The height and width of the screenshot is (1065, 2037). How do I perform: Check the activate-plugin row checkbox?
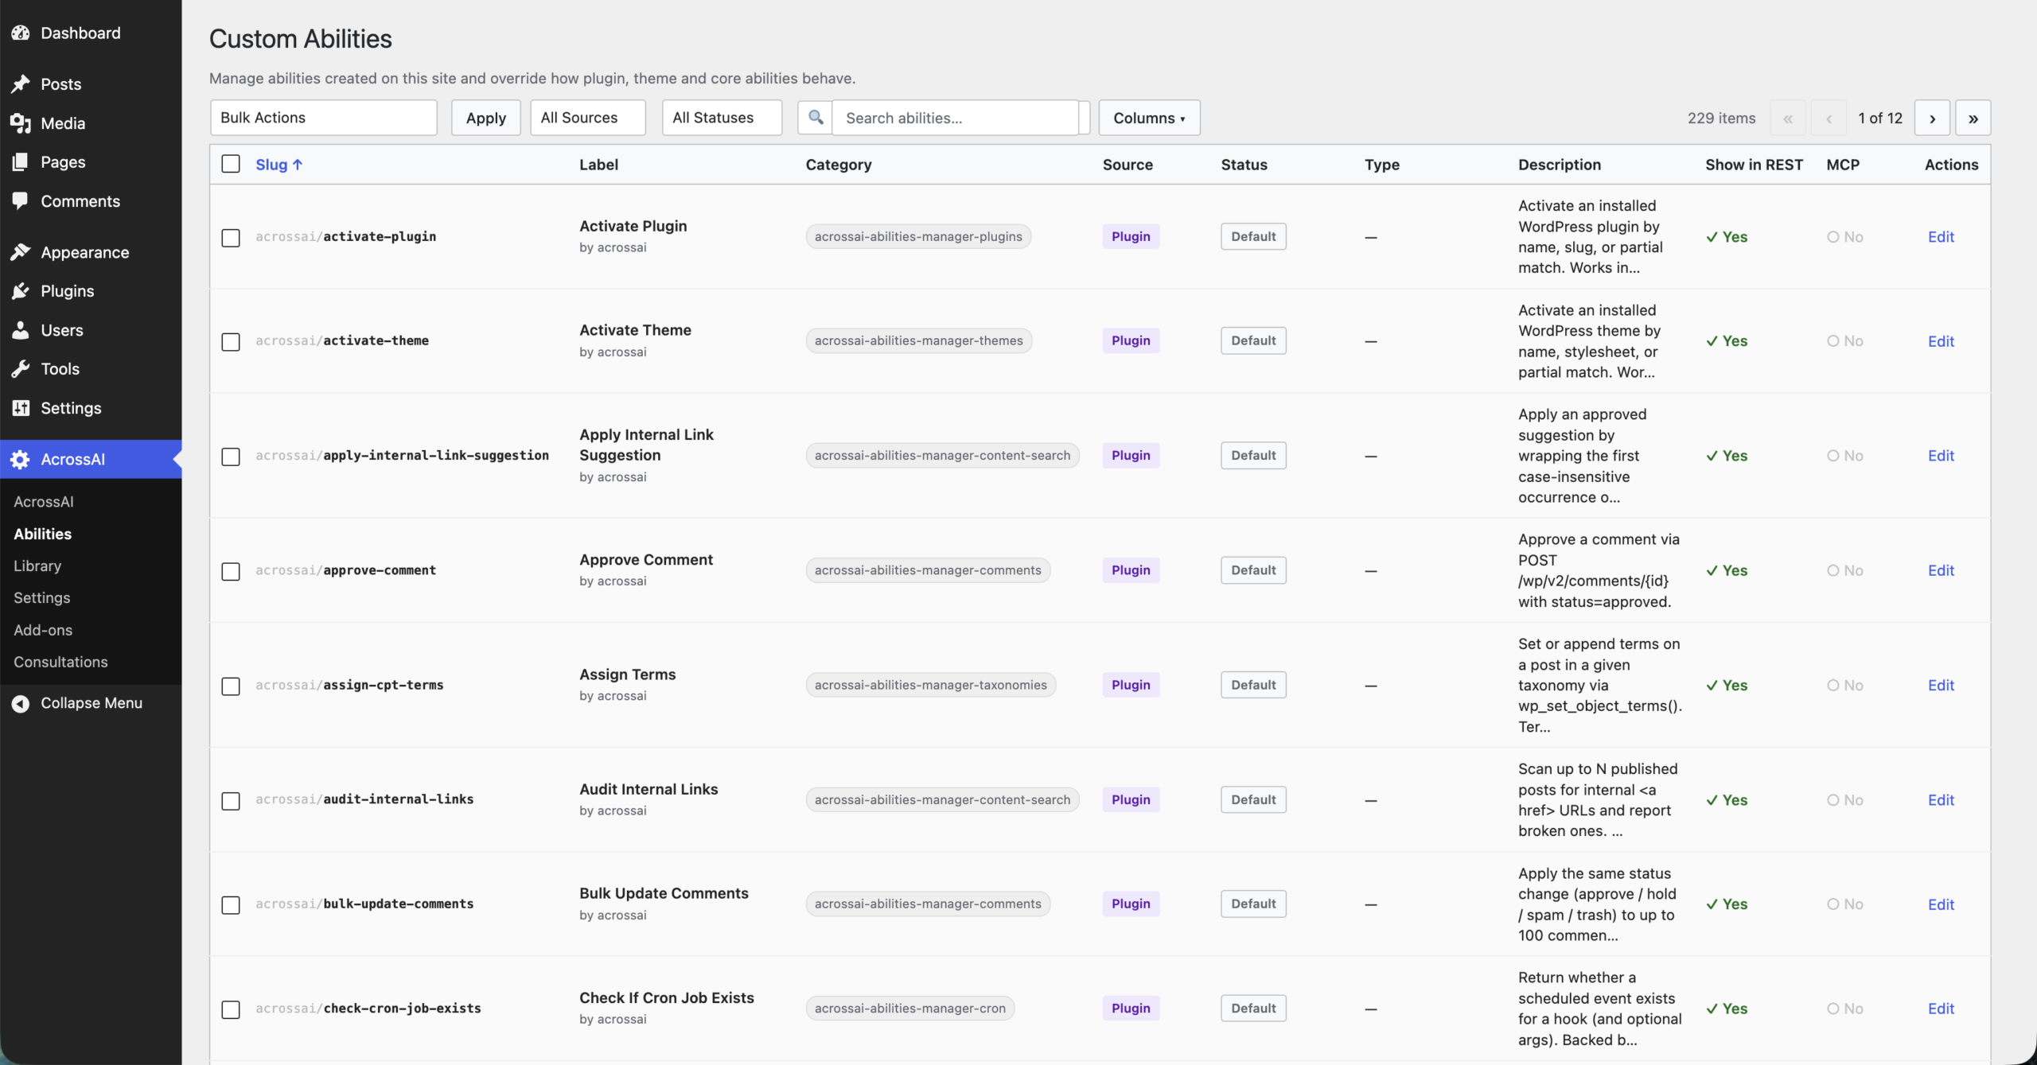coord(231,238)
